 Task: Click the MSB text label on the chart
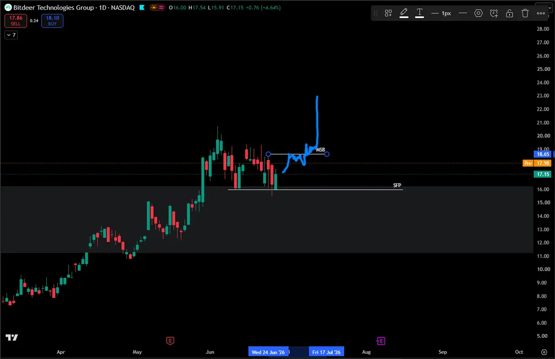point(321,150)
